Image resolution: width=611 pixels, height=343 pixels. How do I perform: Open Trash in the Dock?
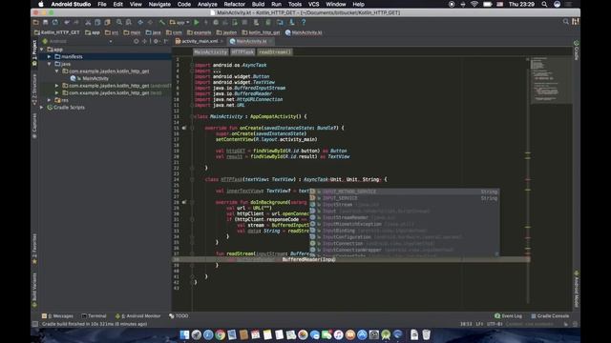coord(427,334)
